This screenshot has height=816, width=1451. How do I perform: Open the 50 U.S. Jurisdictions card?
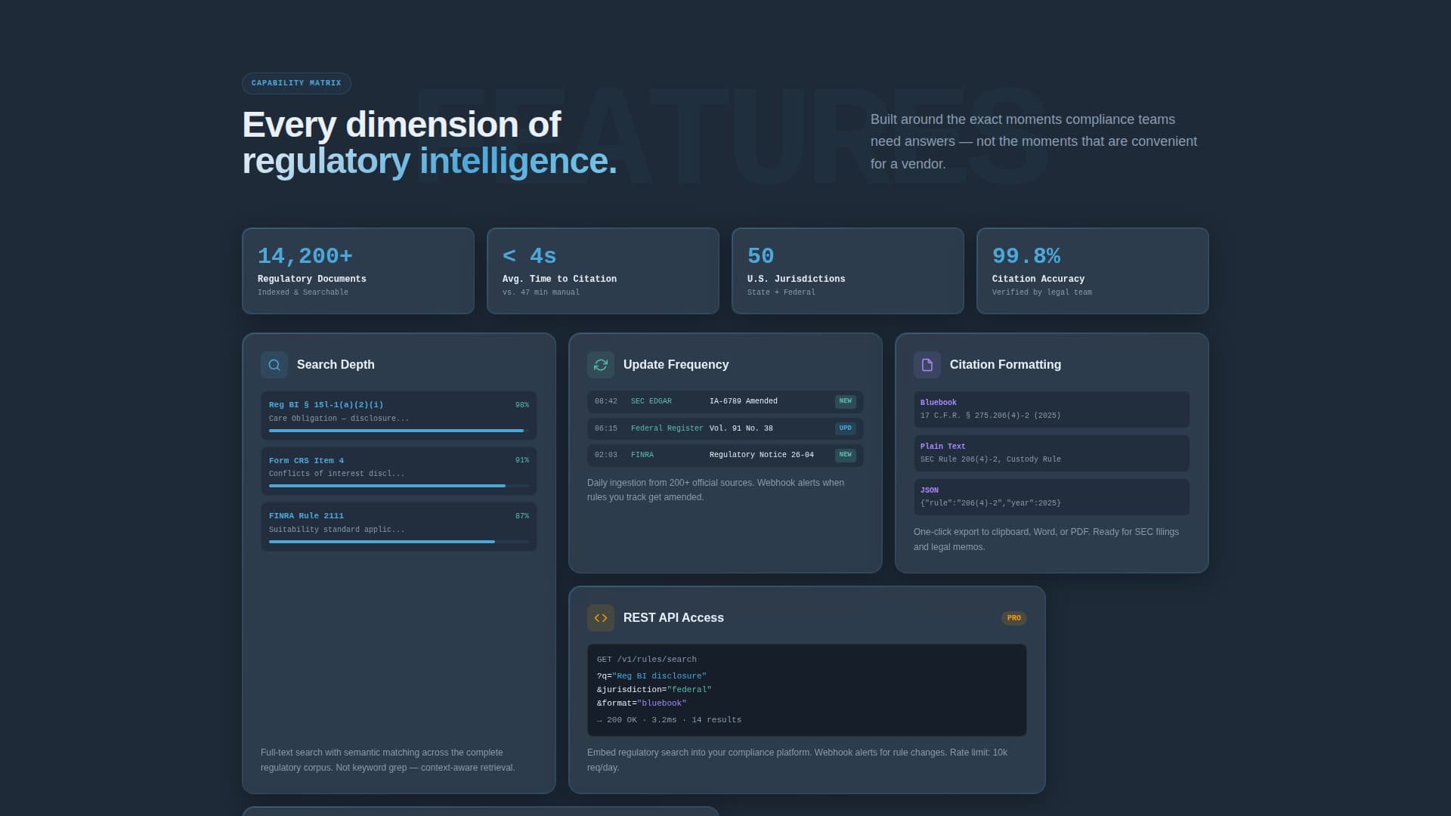tap(848, 271)
